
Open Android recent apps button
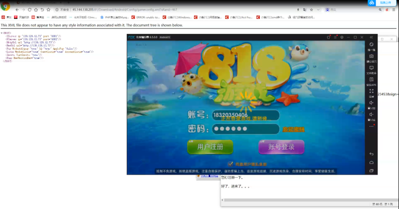pyautogui.click(x=371, y=171)
